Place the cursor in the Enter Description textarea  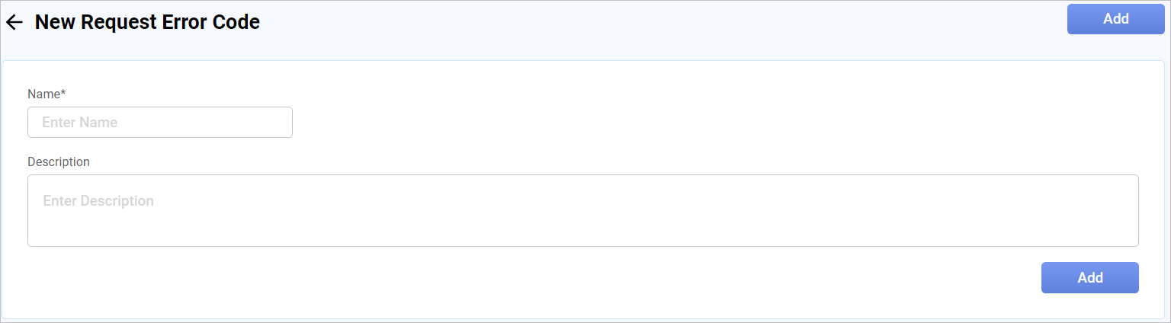coord(582,211)
